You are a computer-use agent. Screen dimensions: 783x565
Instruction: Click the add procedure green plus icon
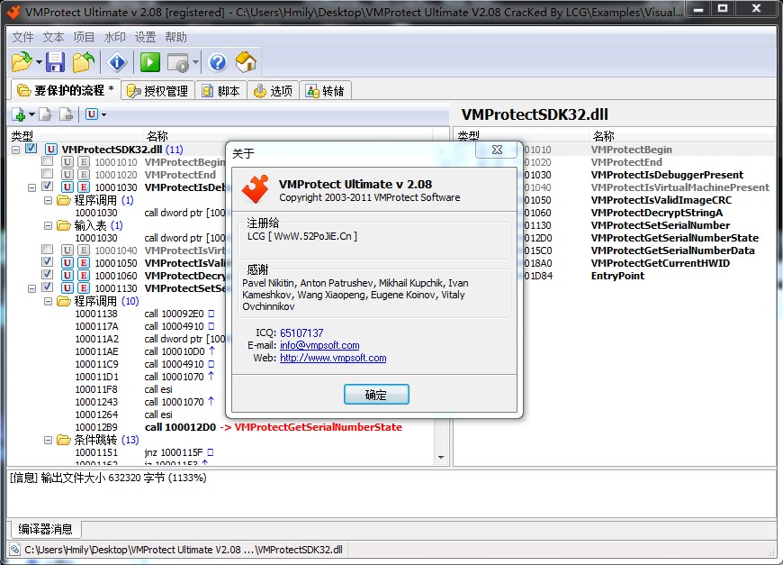click(x=19, y=114)
